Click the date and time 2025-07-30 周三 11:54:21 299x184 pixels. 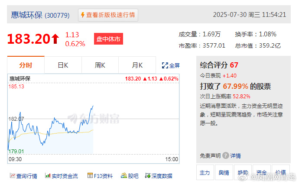(250, 15)
